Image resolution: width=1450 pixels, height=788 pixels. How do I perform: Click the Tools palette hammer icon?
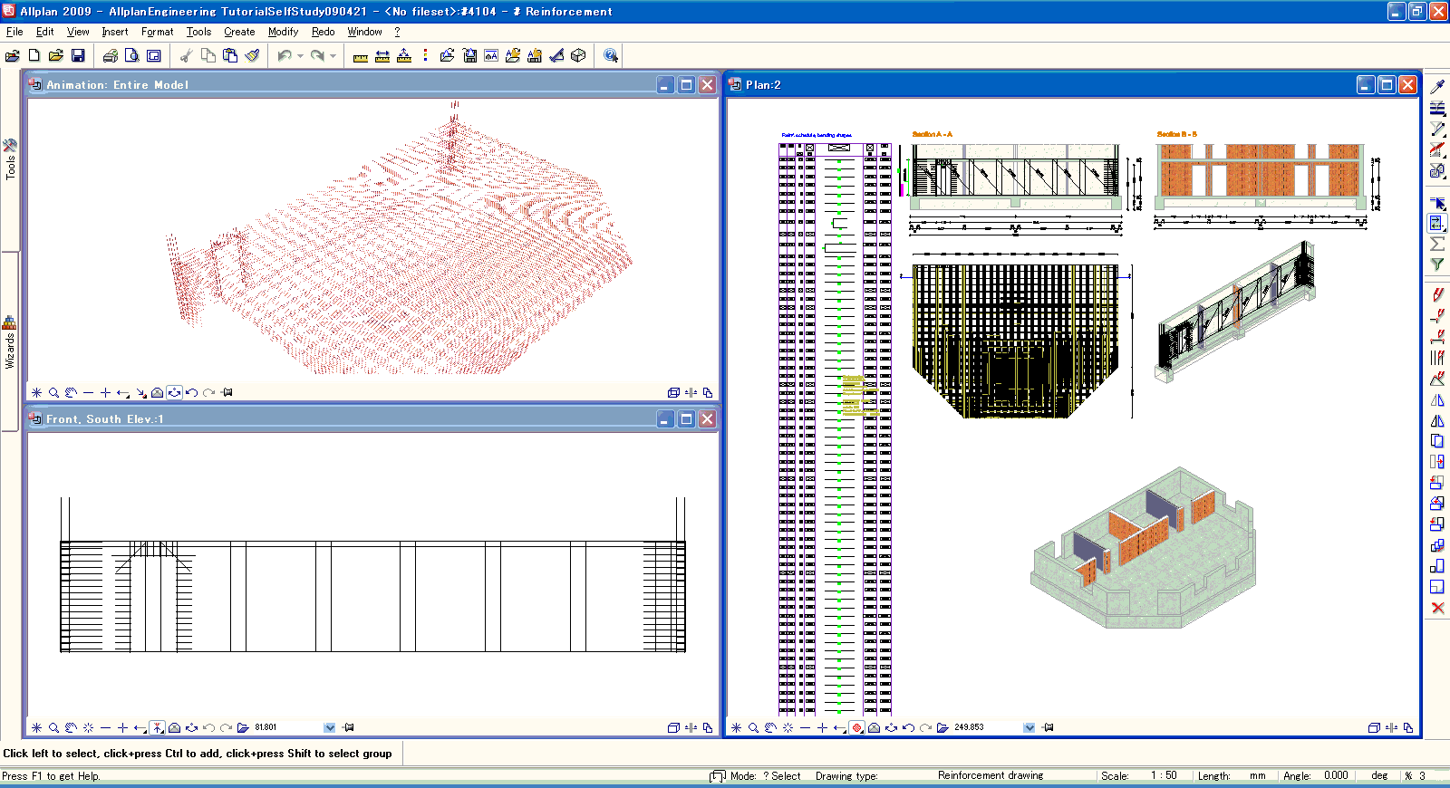click(x=10, y=146)
